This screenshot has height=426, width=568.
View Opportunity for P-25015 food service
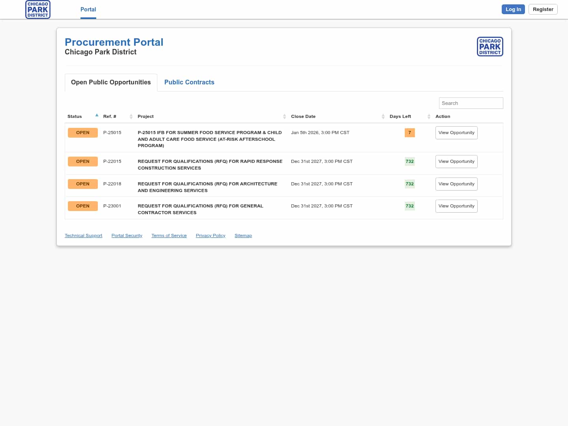(x=456, y=133)
